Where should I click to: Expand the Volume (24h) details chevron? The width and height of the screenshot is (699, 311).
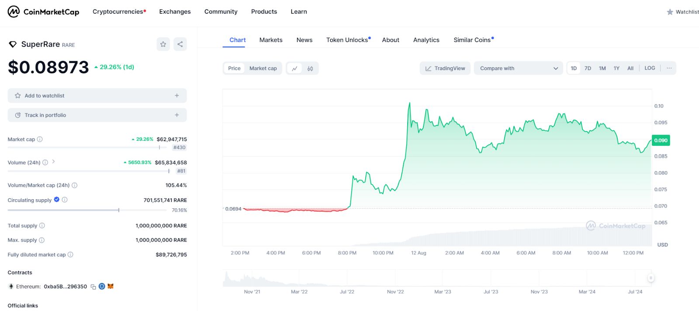tap(53, 162)
